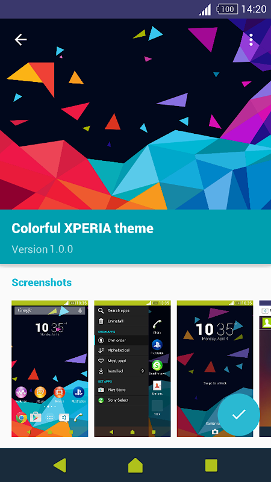Tap the colorful theme header wallpaper image

pyautogui.click(x=135, y=114)
